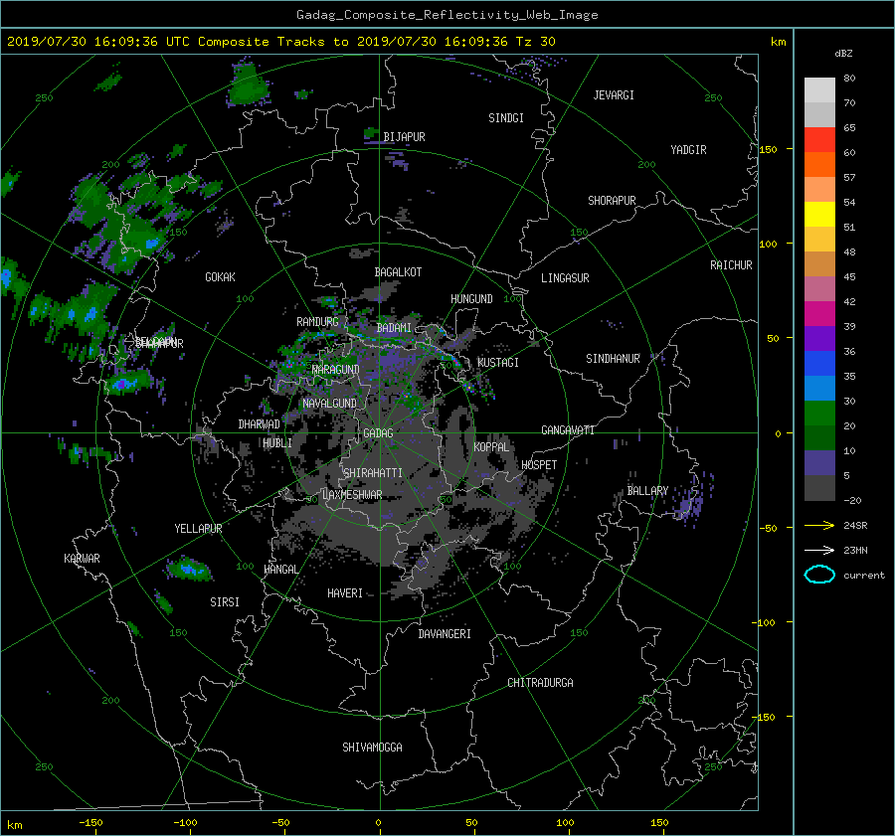The width and height of the screenshot is (895, 836).
Task: Click the KOPPAL city label
Action: (491, 446)
